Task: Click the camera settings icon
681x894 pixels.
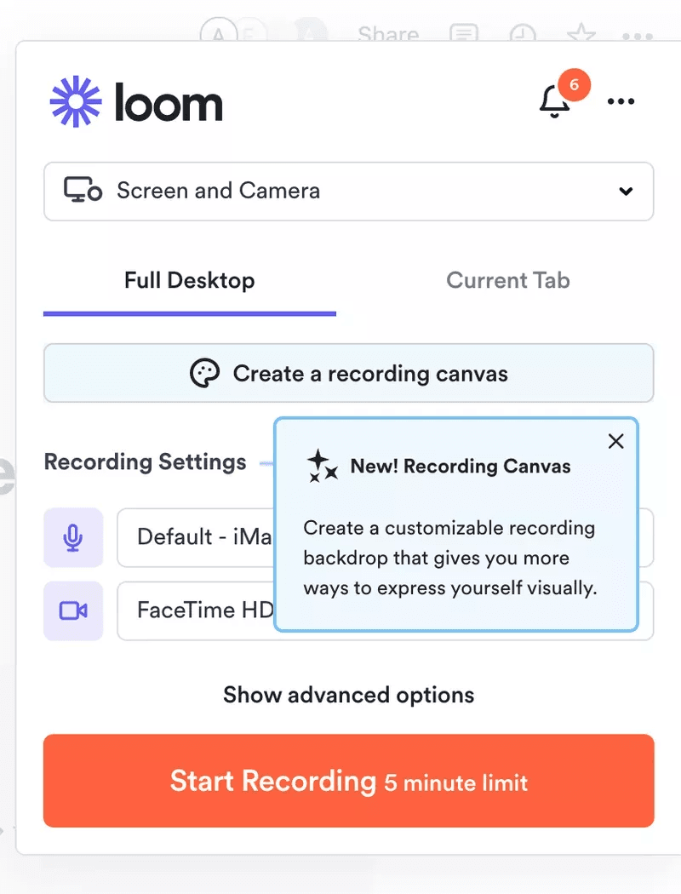Action: (x=73, y=611)
